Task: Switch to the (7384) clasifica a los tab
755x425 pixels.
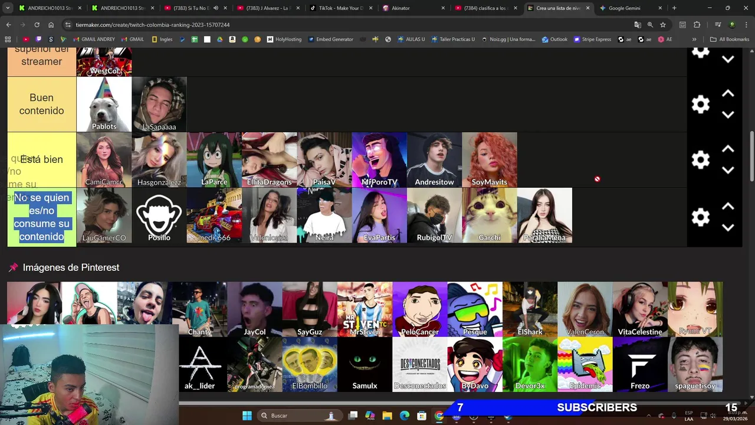Action: coord(485,8)
